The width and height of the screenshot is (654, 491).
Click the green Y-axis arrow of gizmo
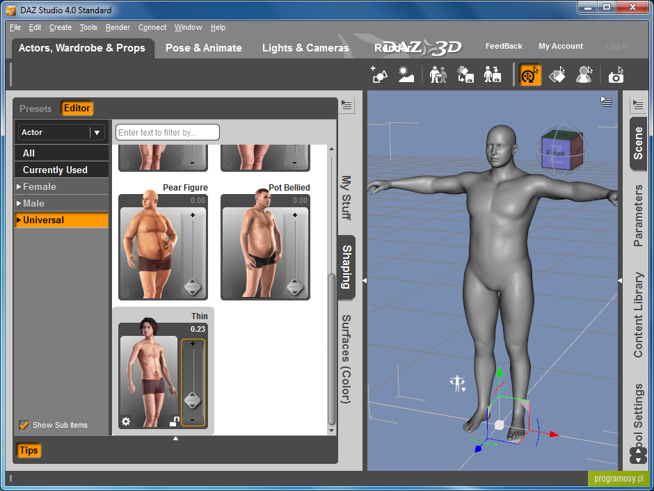coord(500,371)
